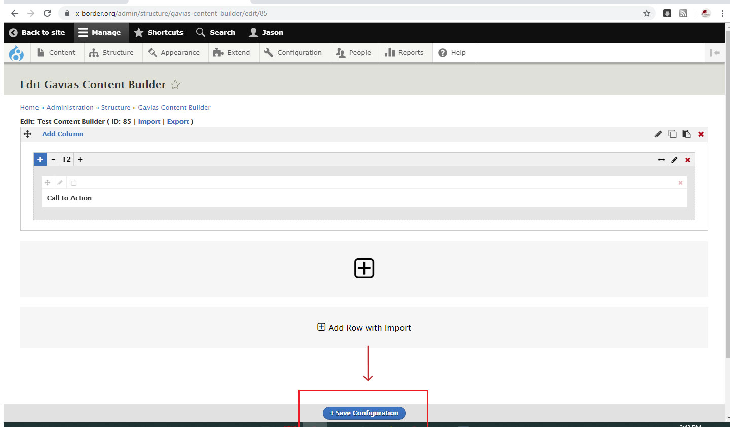
Task: Open the Appearance admin menu
Action: click(x=174, y=53)
